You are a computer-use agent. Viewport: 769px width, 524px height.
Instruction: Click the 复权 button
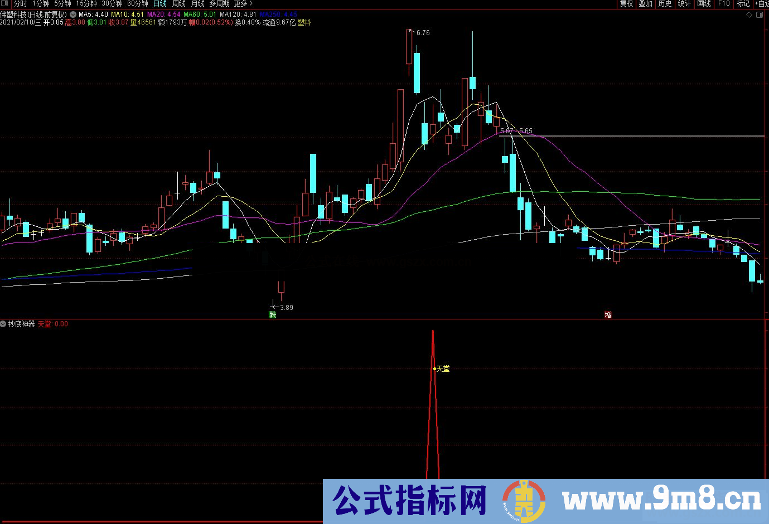click(x=626, y=3)
